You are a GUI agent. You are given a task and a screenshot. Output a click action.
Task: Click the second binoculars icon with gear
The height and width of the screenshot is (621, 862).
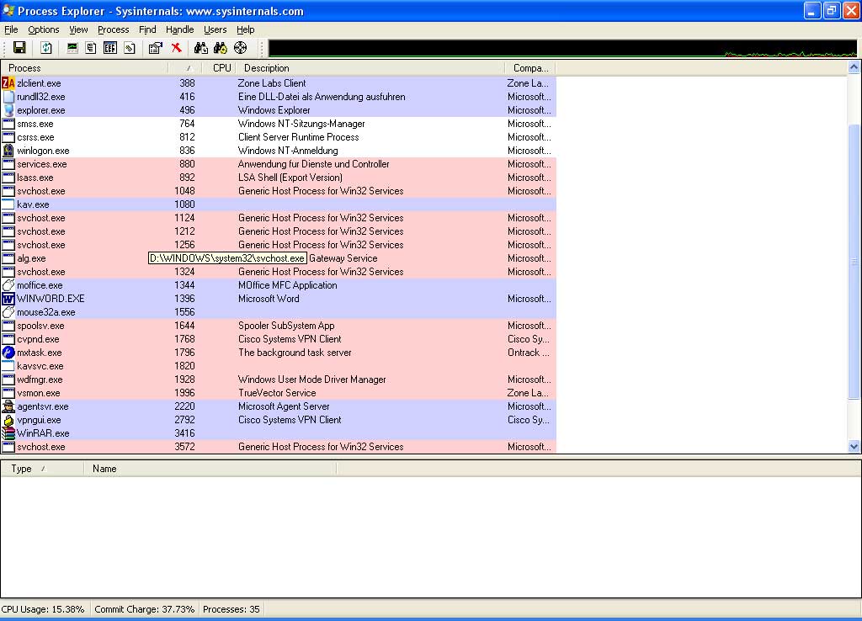221,48
